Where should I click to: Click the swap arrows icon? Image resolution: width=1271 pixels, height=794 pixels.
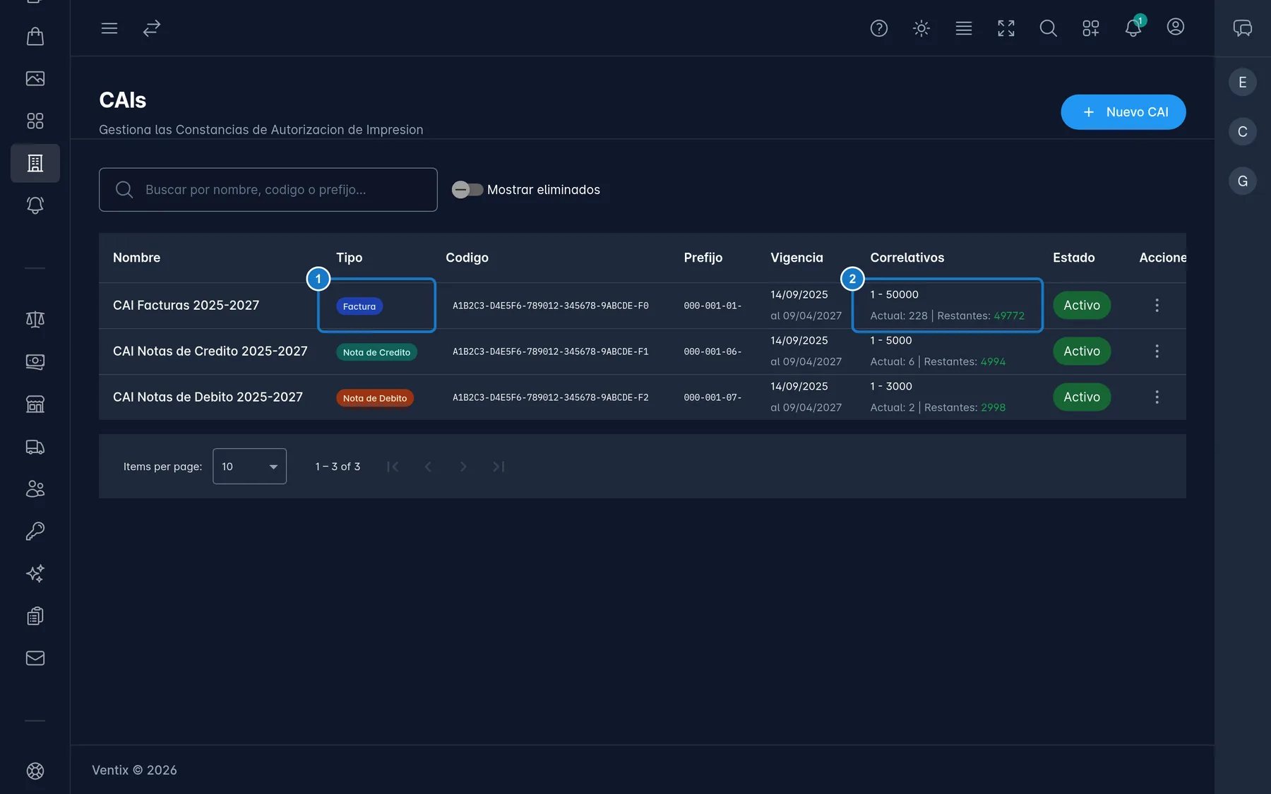152,28
